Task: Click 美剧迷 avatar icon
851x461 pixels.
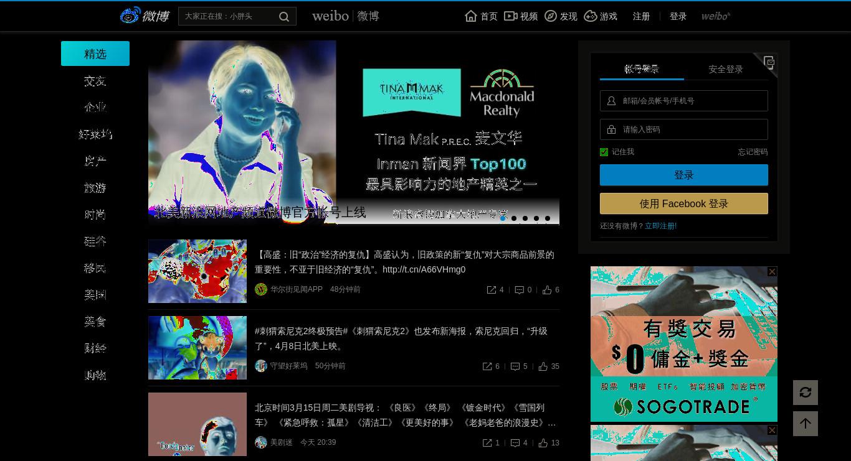Action: point(261,442)
